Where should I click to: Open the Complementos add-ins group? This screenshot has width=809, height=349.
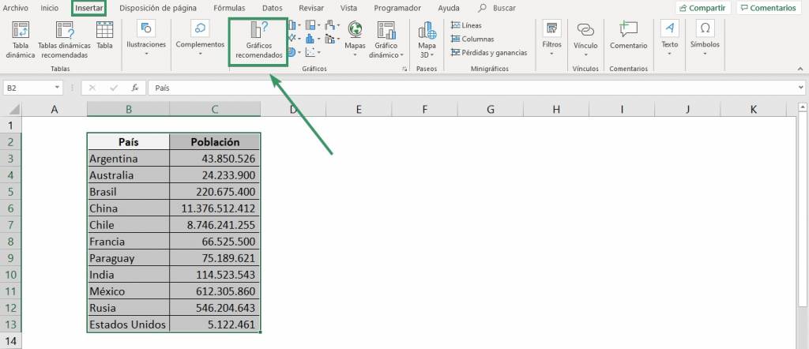tap(200, 39)
